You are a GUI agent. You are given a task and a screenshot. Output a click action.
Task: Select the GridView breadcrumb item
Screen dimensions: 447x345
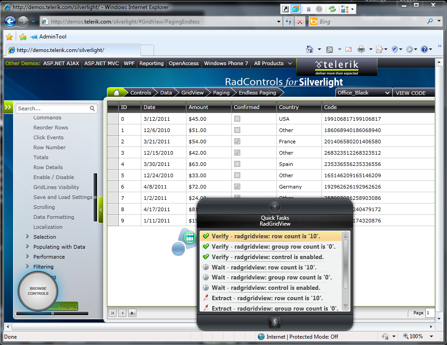tap(192, 93)
